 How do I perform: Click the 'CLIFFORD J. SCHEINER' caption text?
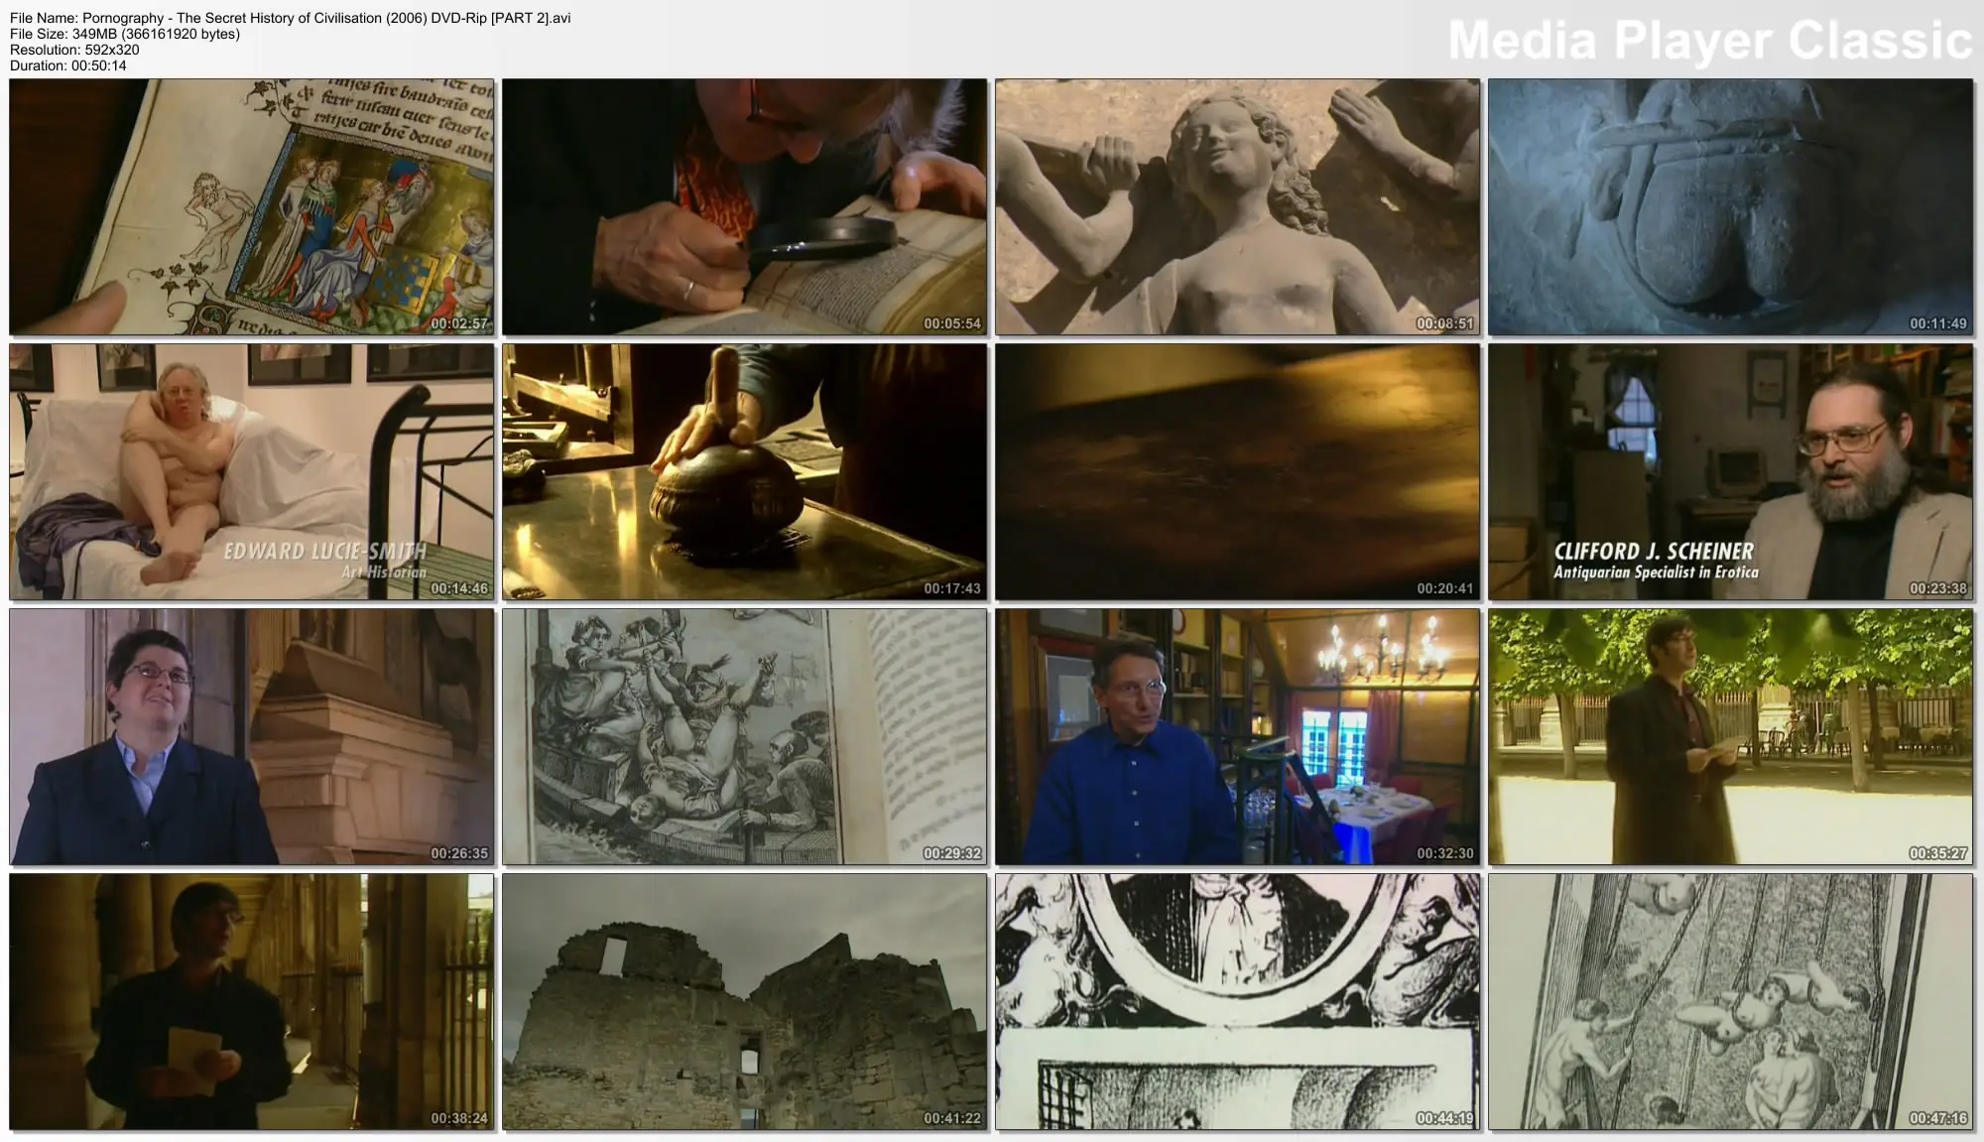[1654, 552]
